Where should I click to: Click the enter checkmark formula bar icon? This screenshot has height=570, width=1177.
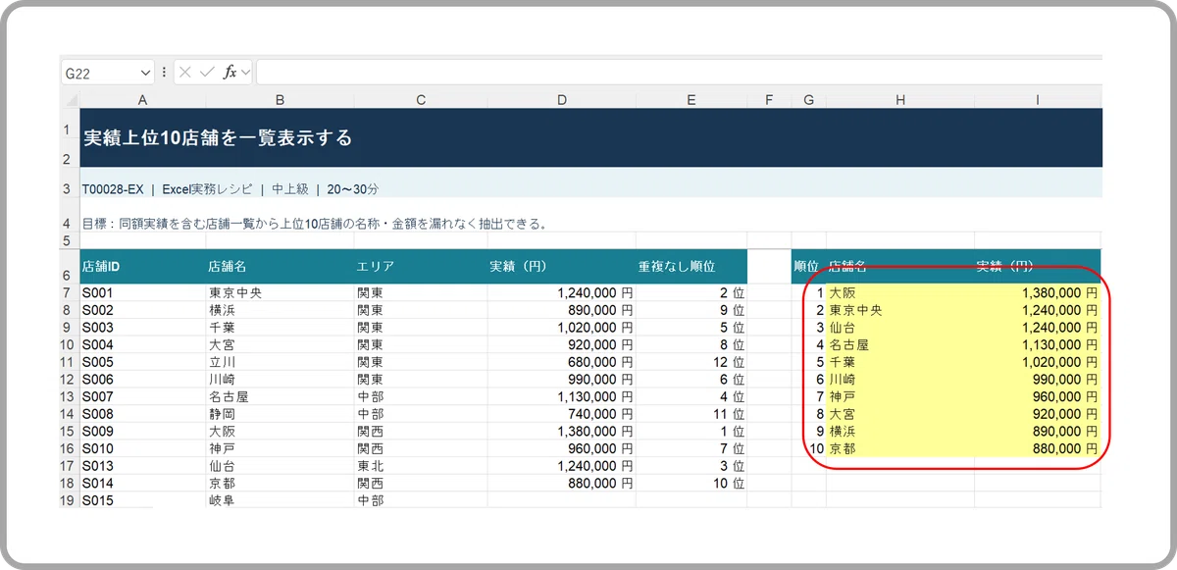click(x=206, y=73)
